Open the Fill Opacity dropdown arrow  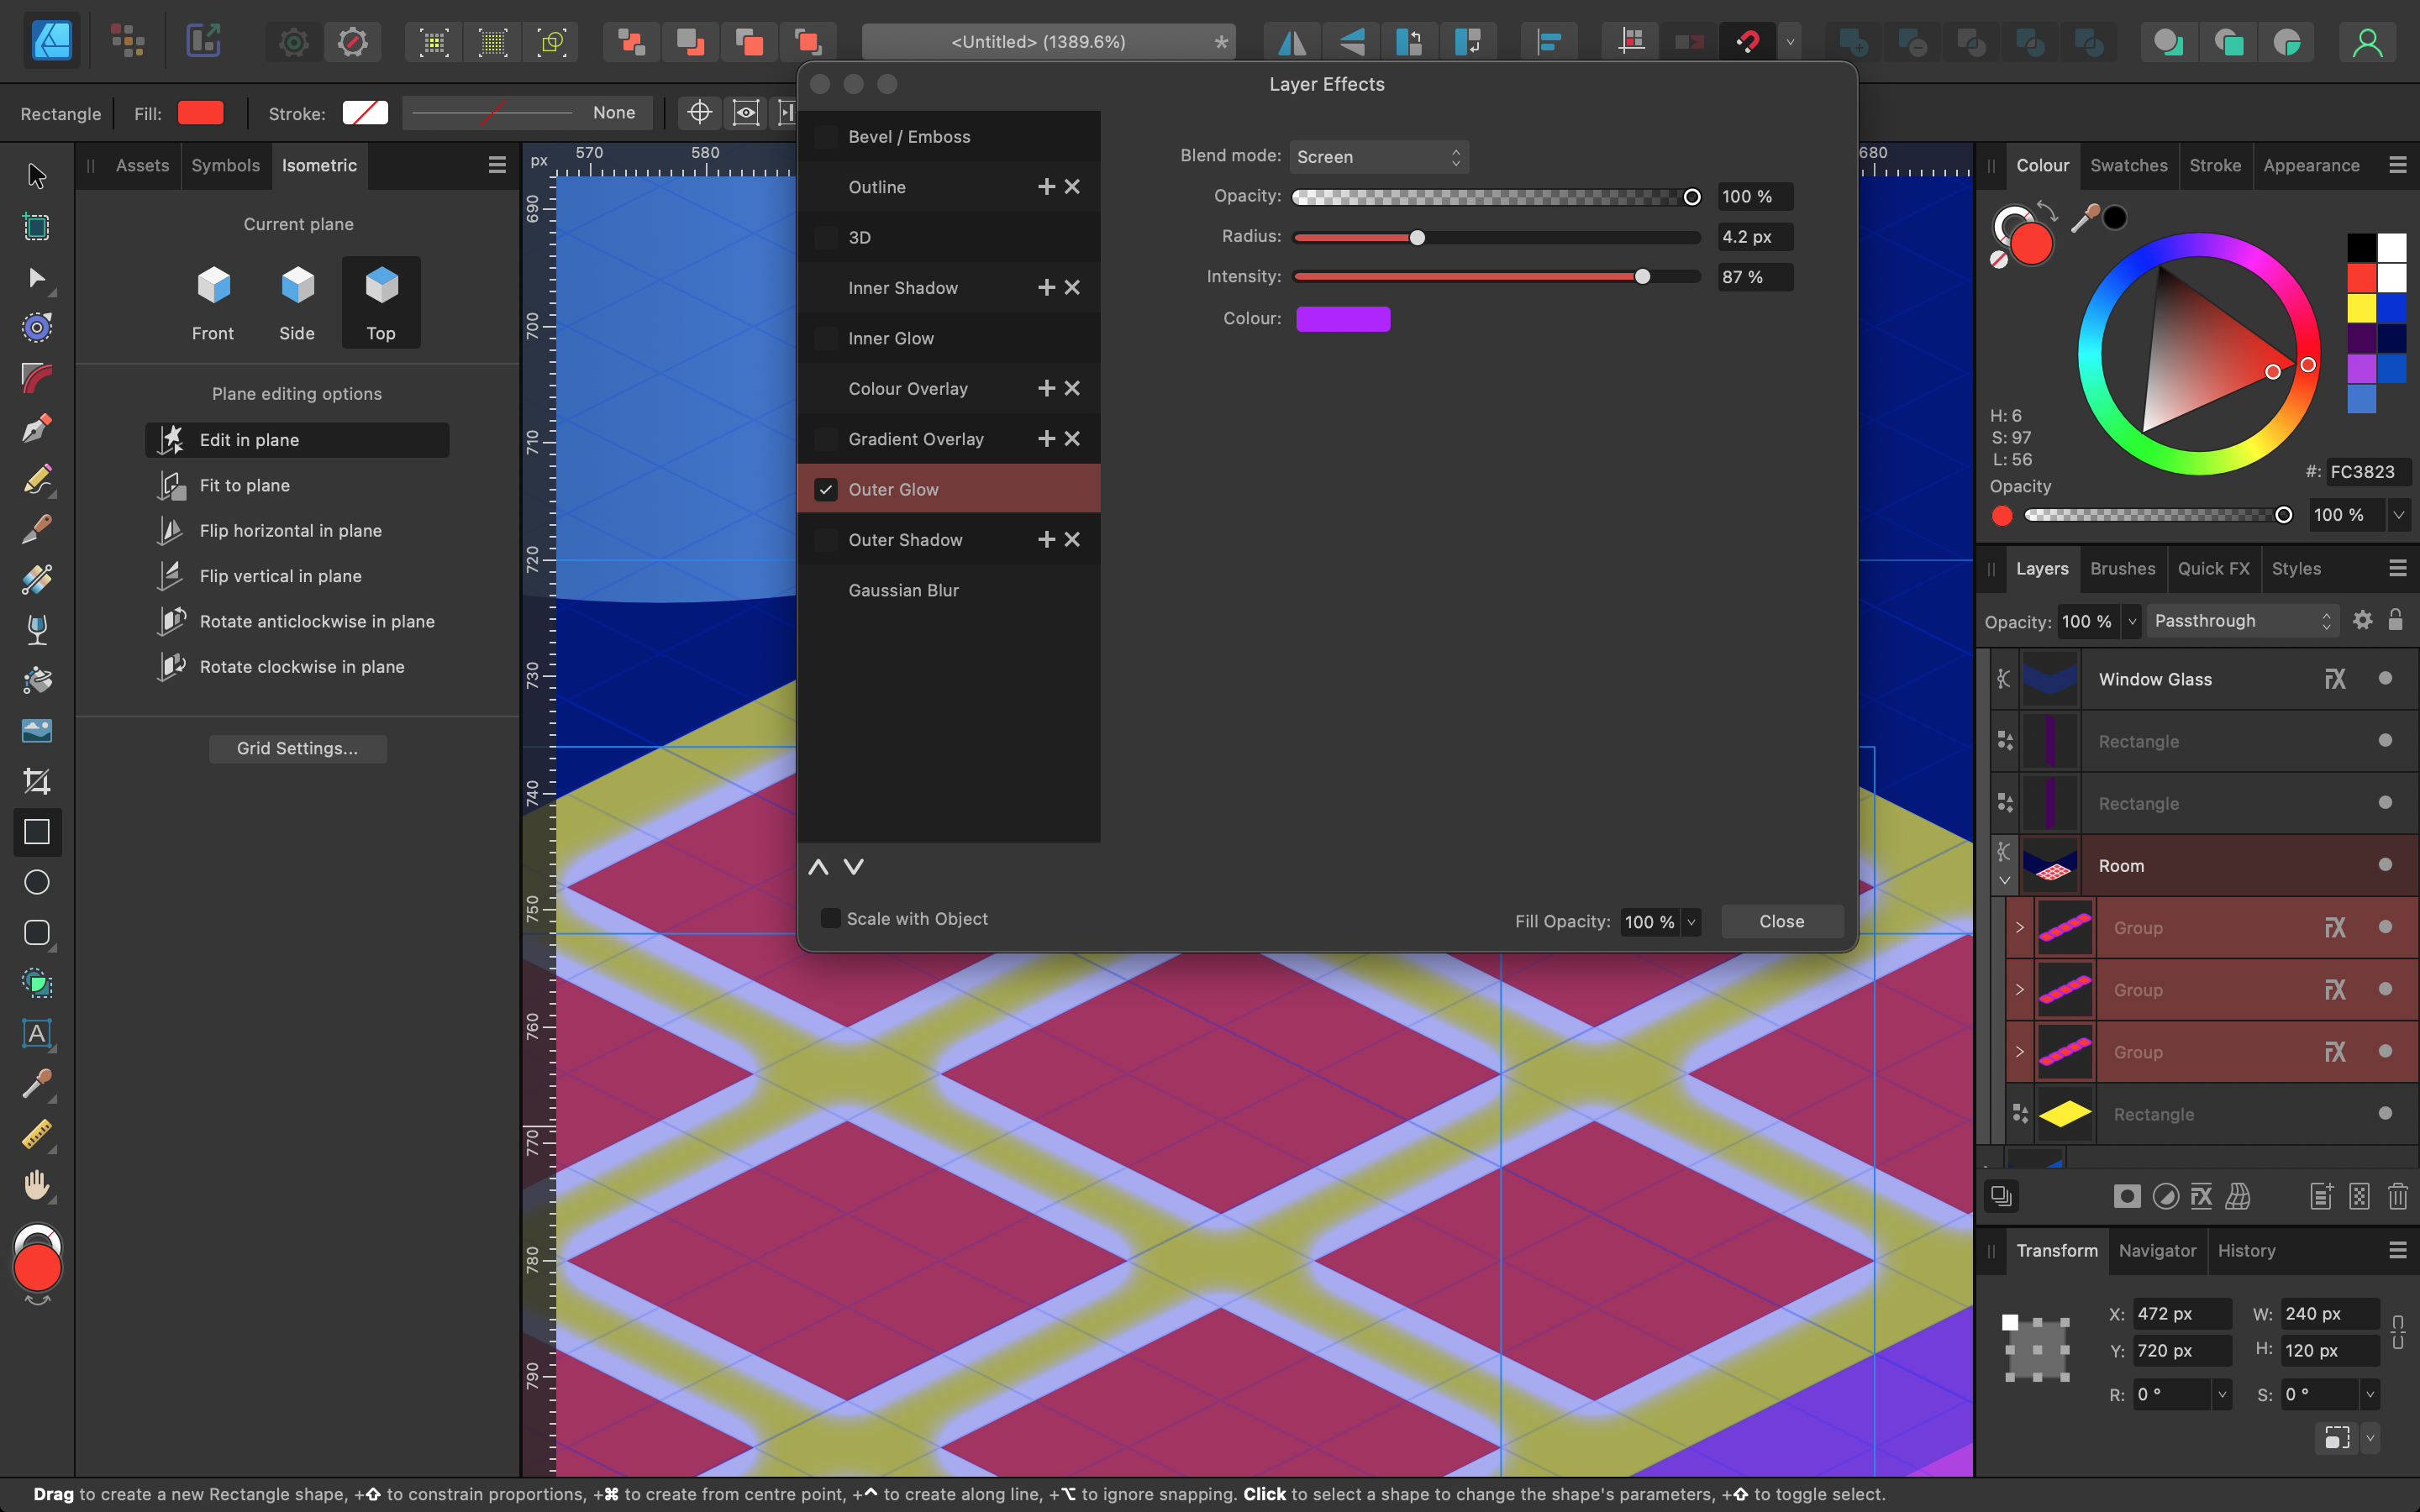pos(1691,922)
